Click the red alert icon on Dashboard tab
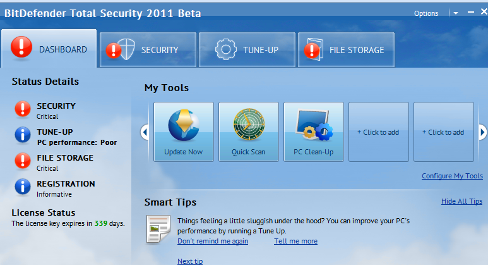Screen dimensions: 488x265 coord(21,47)
